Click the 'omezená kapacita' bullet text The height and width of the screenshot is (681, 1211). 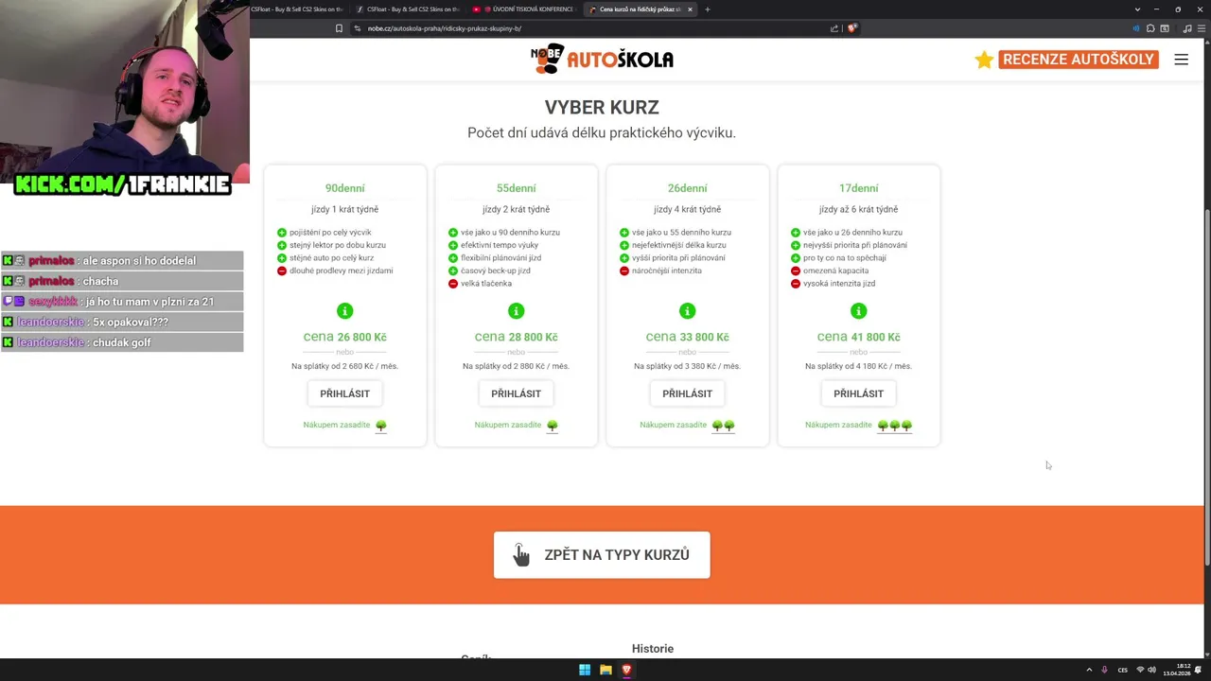tap(835, 271)
